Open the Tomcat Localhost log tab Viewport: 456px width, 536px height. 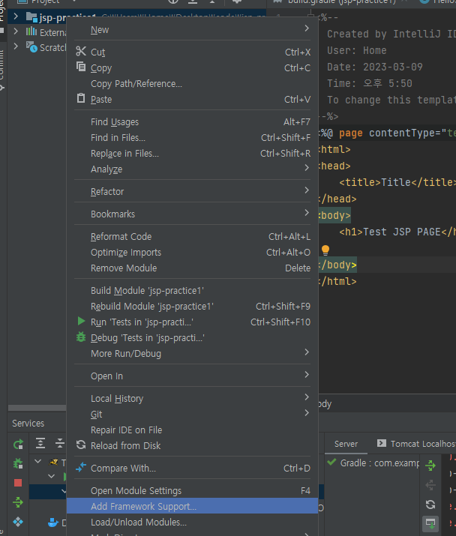click(x=416, y=444)
